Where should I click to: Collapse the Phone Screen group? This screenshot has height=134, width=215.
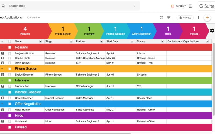tap(2, 69)
